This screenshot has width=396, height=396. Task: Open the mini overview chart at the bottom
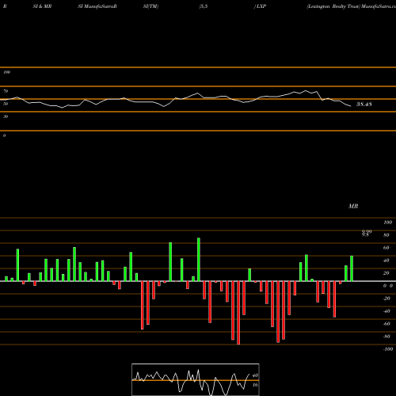point(196,379)
